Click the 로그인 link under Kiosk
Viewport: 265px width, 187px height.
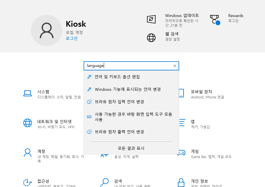click(x=72, y=38)
